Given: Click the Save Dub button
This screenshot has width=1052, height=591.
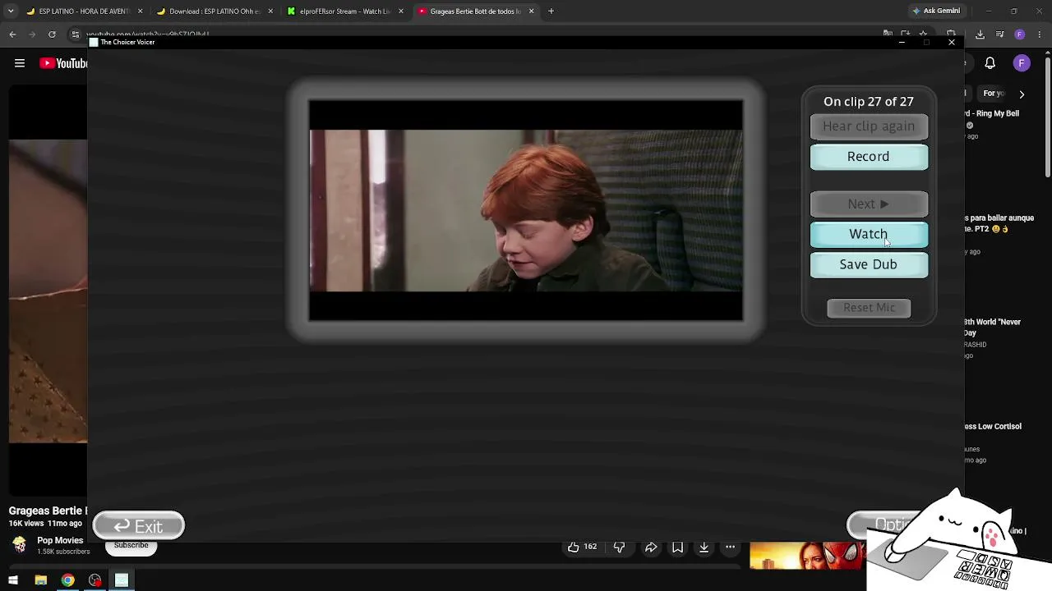Looking at the screenshot, I should [x=869, y=265].
